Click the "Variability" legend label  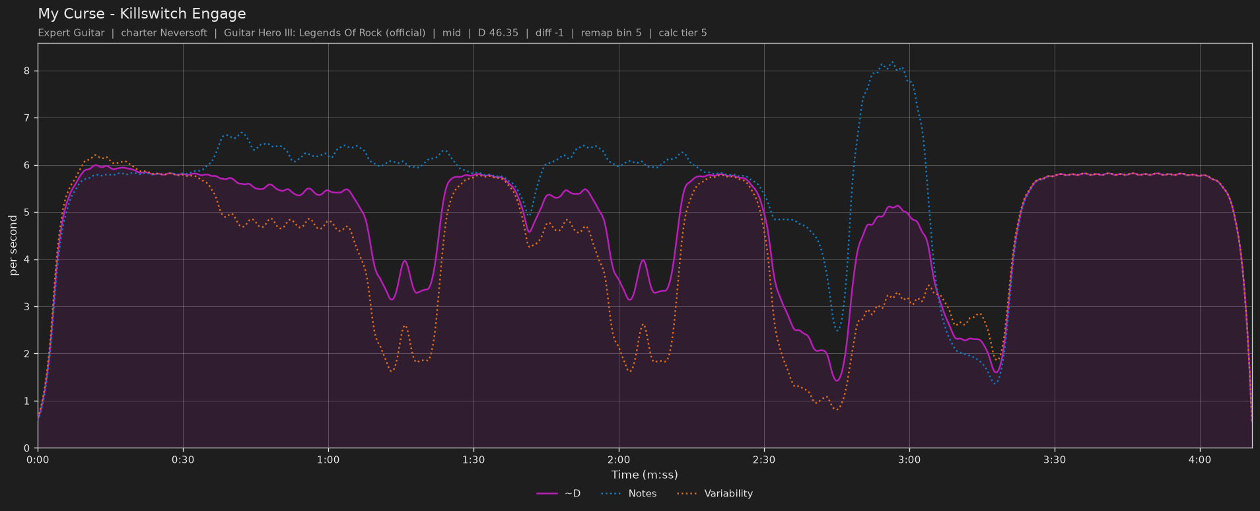coord(728,494)
